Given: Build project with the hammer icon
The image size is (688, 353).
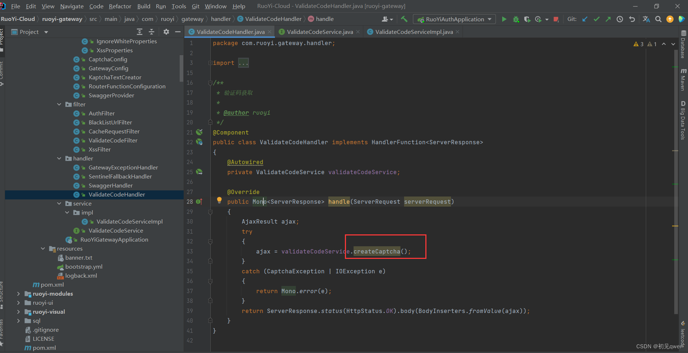Looking at the screenshot, I should tap(404, 19).
